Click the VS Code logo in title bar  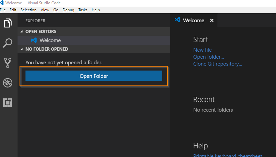(2, 3)
